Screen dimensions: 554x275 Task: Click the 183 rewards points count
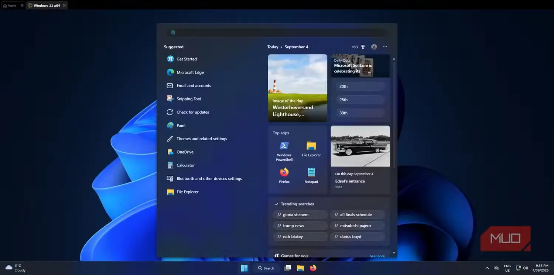355,47
